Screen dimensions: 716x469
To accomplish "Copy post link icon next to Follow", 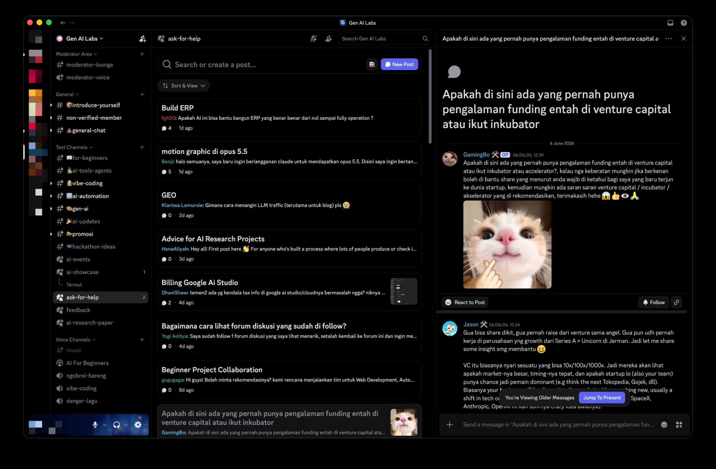I will (x=676, y=302).
